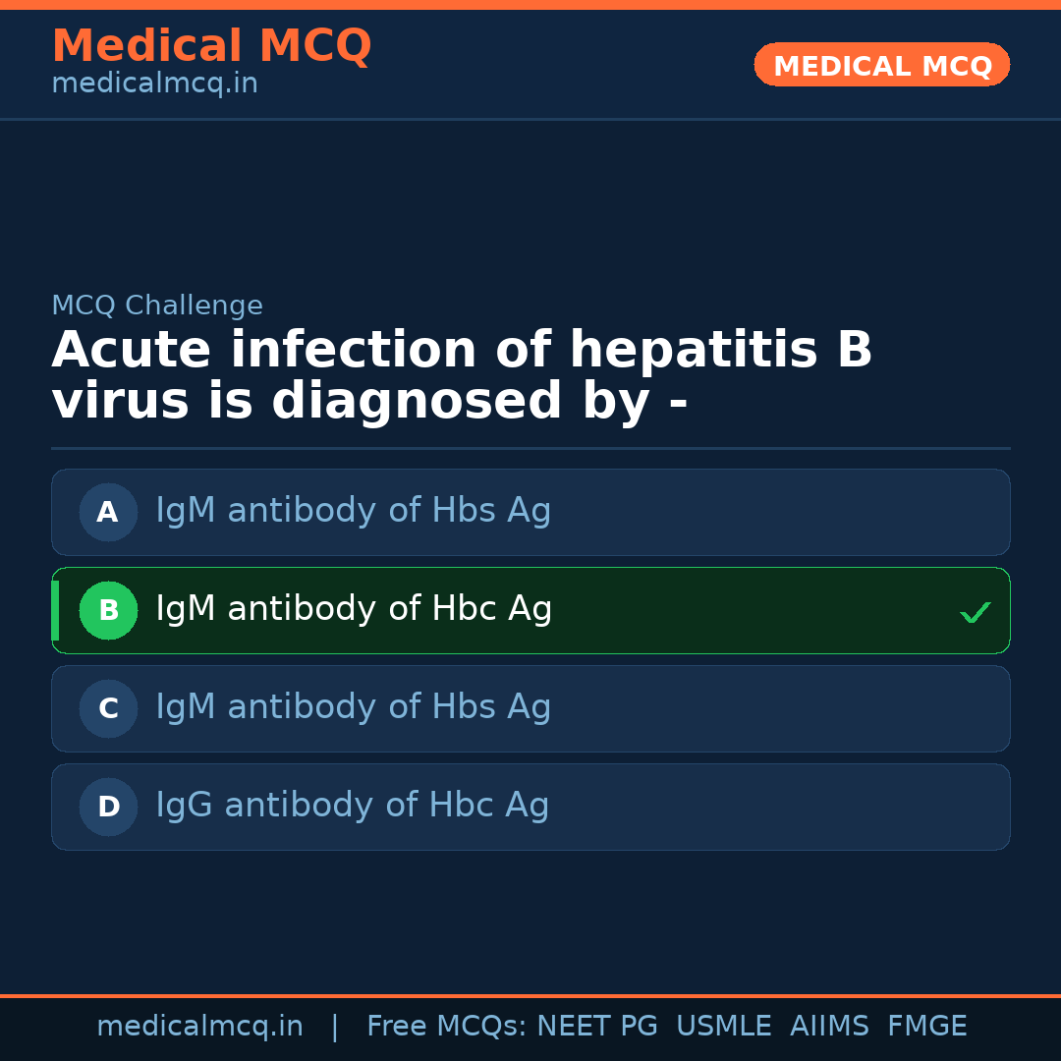Click the orange MEDICAL MCQ badge

[x=881, y=66]
